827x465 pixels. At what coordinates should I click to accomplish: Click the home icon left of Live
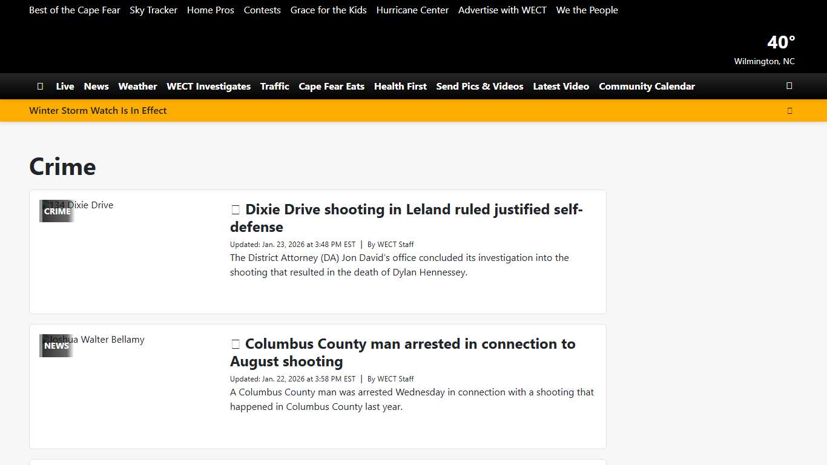(40, 87)
